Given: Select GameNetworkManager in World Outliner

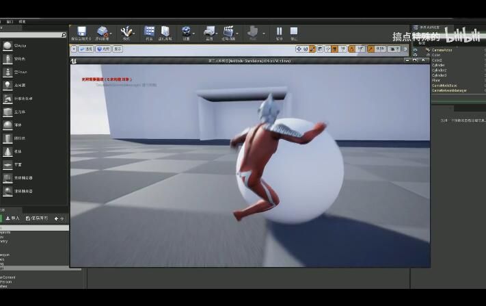Looking at the screenshot, I should pos(449,90).
